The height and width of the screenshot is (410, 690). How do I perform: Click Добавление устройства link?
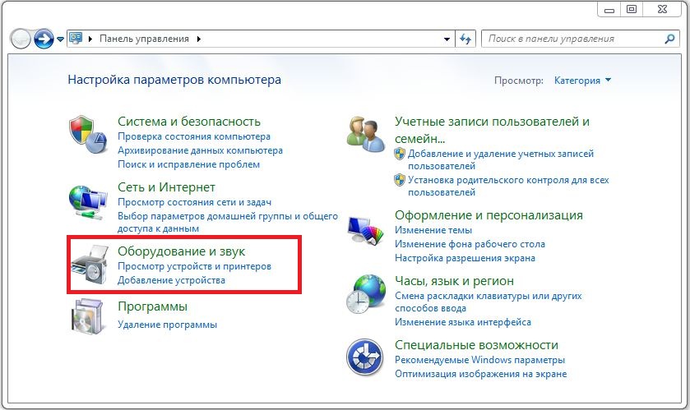pyautogui.click(x=171, y=280)
